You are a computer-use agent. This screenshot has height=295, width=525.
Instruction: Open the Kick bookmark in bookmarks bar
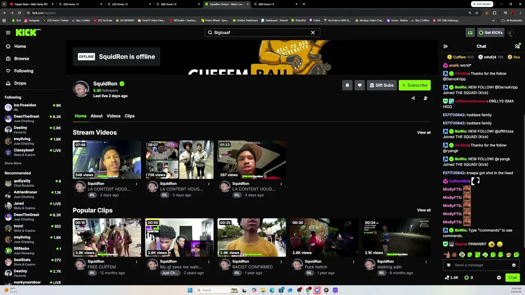point(16,20)
